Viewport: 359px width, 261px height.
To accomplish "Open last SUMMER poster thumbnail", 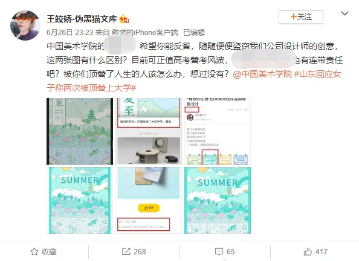I will (x=218, y=200).
